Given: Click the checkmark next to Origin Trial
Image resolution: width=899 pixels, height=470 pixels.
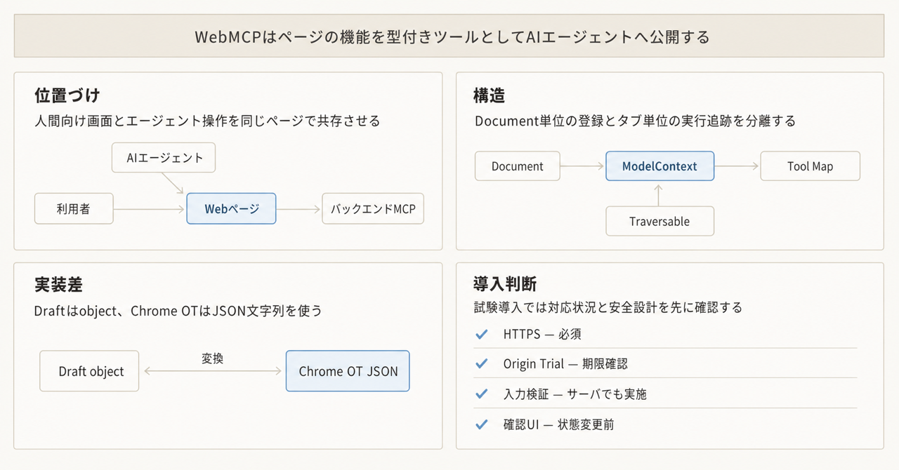Looking at the screenshot, I should tap(481, 364).
